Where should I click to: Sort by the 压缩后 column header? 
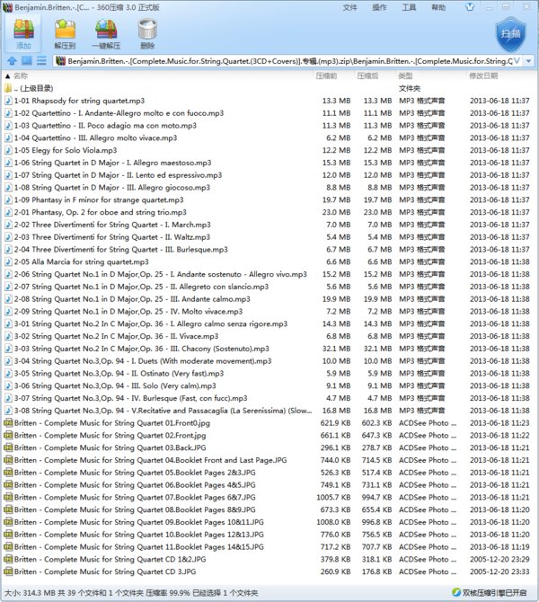point(367,75)
